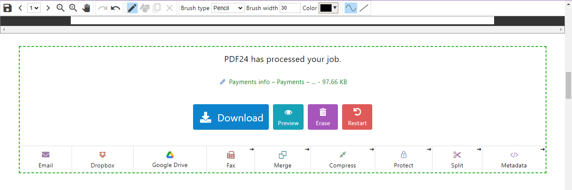Image resolution: width=572 pixels, height=190 pixels.
Task: Click horizontal scrollbar right arrow
Action: coord(562,30)
